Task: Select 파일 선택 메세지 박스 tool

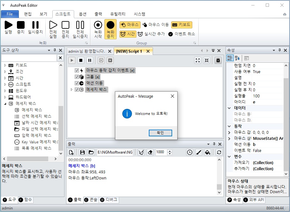Action: (36, 129)
